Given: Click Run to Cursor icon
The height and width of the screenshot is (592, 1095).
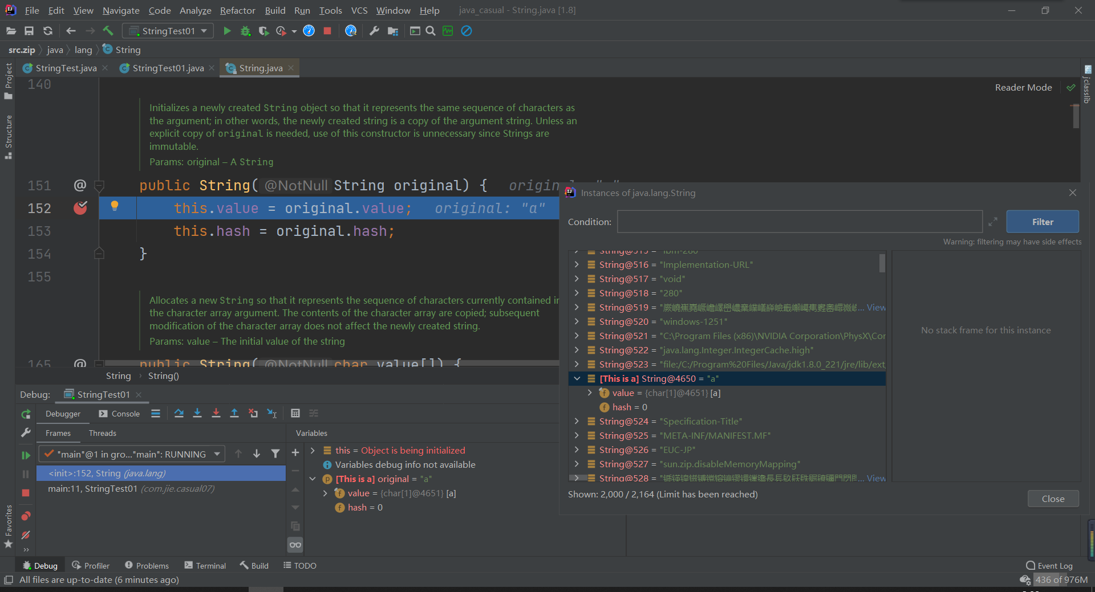Looking at the screenshot, I should point(272,413).
